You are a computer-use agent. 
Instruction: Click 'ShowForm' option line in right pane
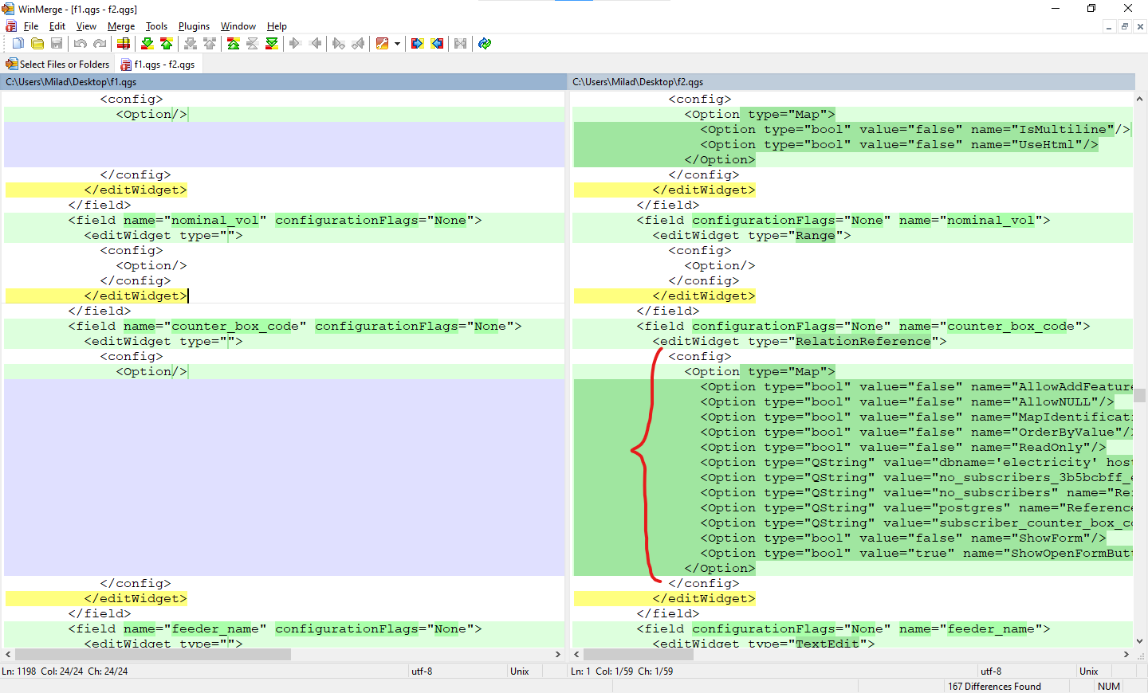[903, 538]
